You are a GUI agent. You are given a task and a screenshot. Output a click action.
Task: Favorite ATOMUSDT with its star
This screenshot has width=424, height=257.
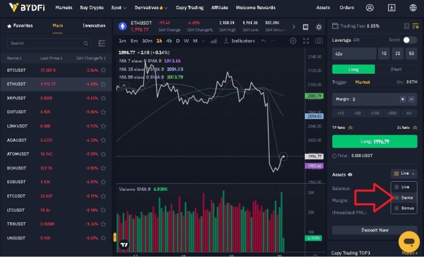tap(103, 154)
